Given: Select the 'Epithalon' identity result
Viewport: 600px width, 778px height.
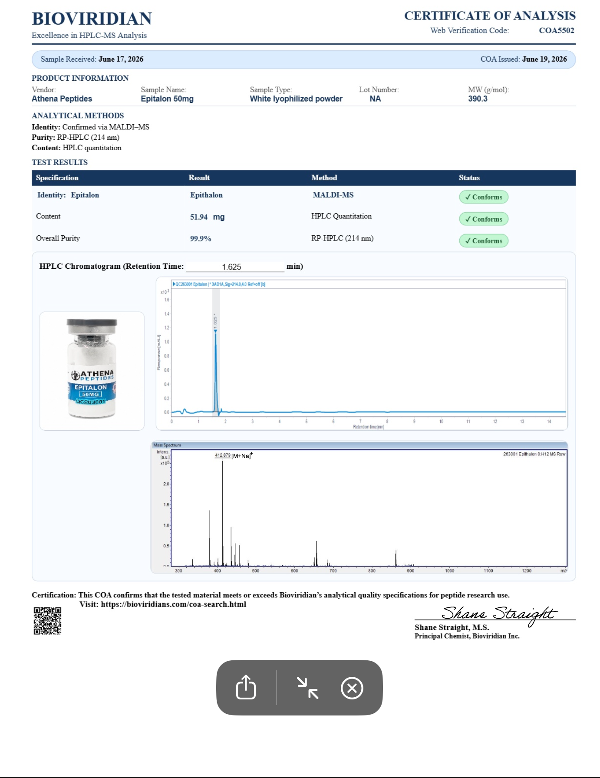Looking at the screenshot, I should (x=206, y=195).
